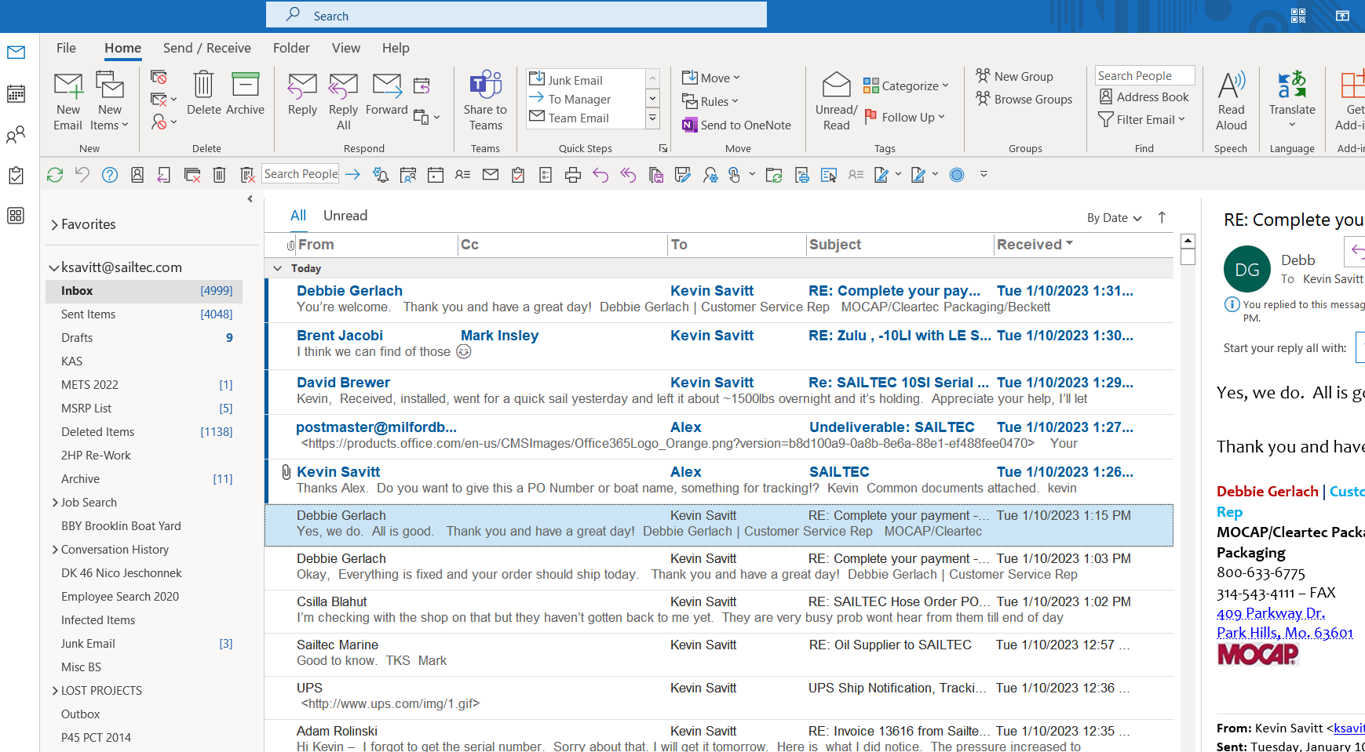1365x752 pixels.
Task: Click the Undo icon in quick toolbar
Action: (82, 175)
